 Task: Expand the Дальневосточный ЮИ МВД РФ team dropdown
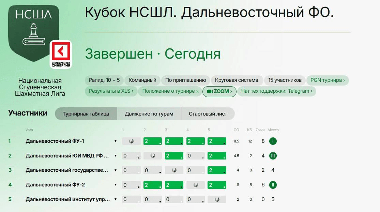click(116, 155)
